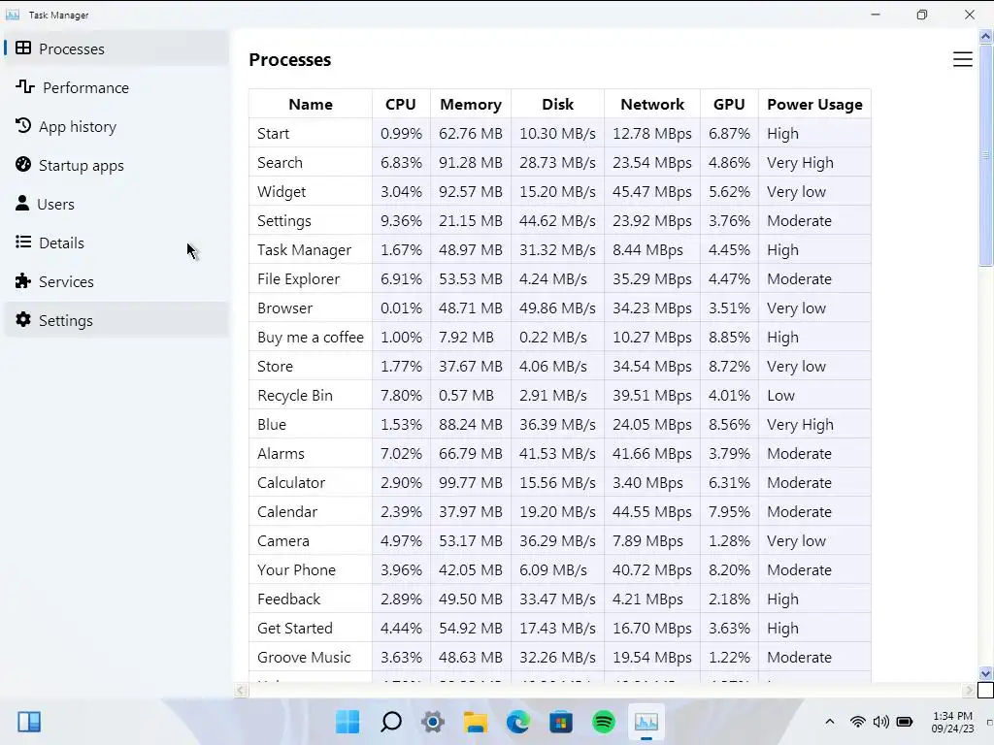Click the Windows Start button on taskbar
994x745 pixels.
(348, 722)
